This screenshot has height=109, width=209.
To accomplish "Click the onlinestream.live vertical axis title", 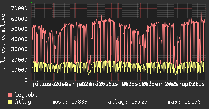I will (x=3, y=42).
